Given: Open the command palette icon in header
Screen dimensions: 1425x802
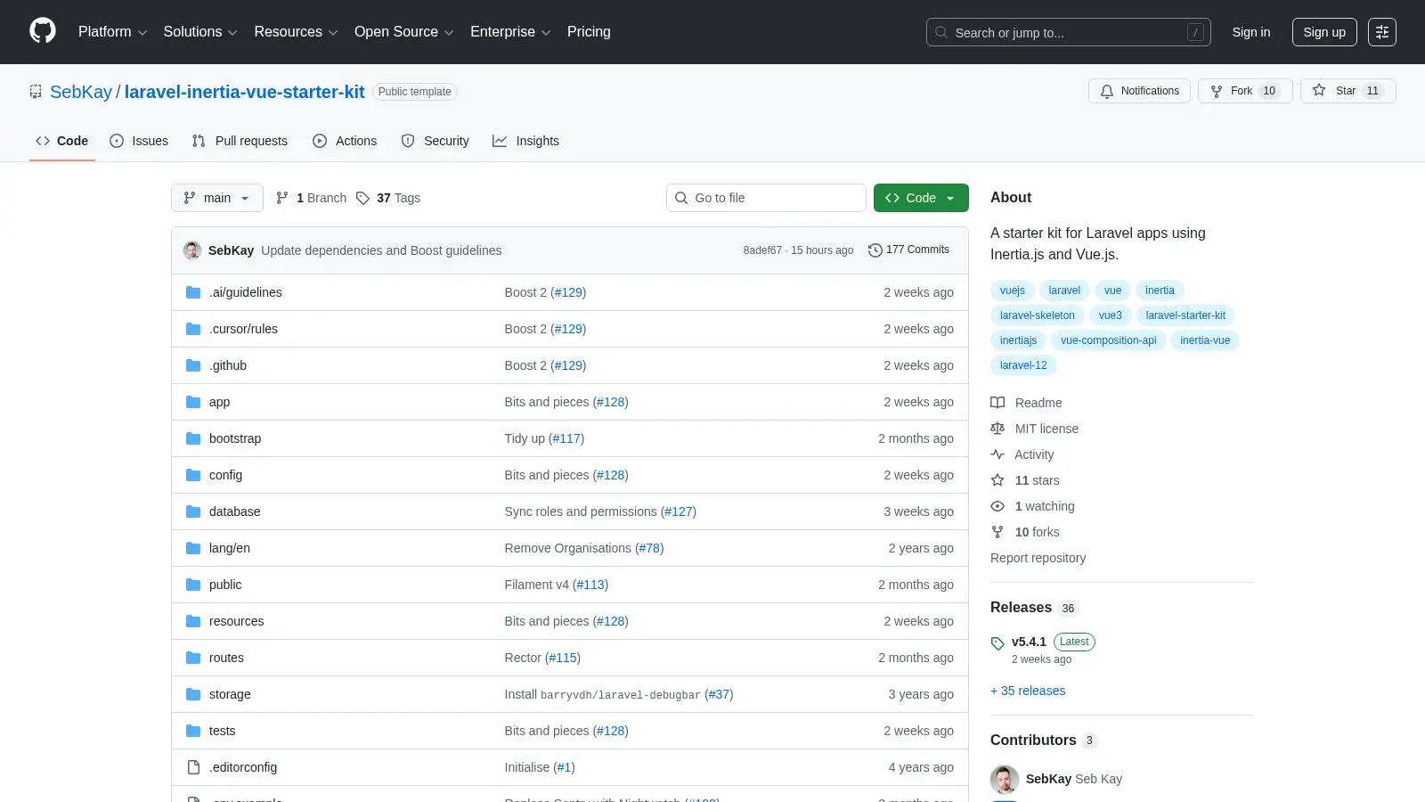Looking at the screenshot, I should point(1382,32).
